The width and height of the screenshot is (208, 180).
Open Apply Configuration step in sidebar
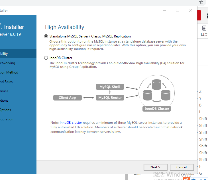pyautogui.click(x=18, y=119)
